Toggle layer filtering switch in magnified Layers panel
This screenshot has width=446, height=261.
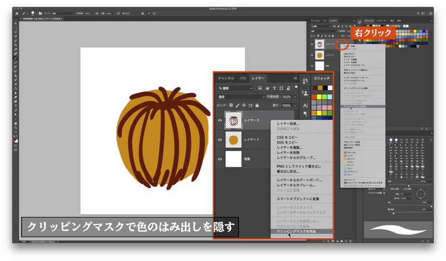point(296,88)
